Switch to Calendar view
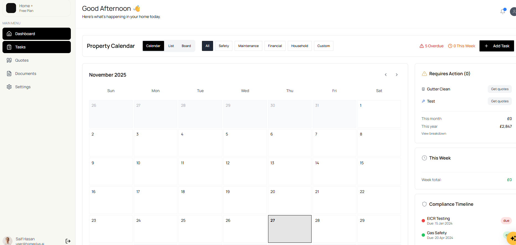Screen dimensions: 516x245 [153, 46]
